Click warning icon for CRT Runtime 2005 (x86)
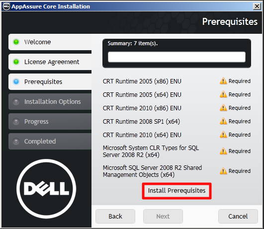The height and width of the screenshot is (229, 264). click(x=223, y=81)
